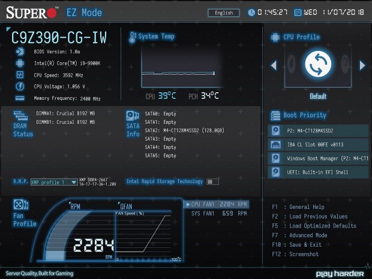372x279 pixels.
Task: Click F7 Advanced Mode
Action: coord(299,235)
